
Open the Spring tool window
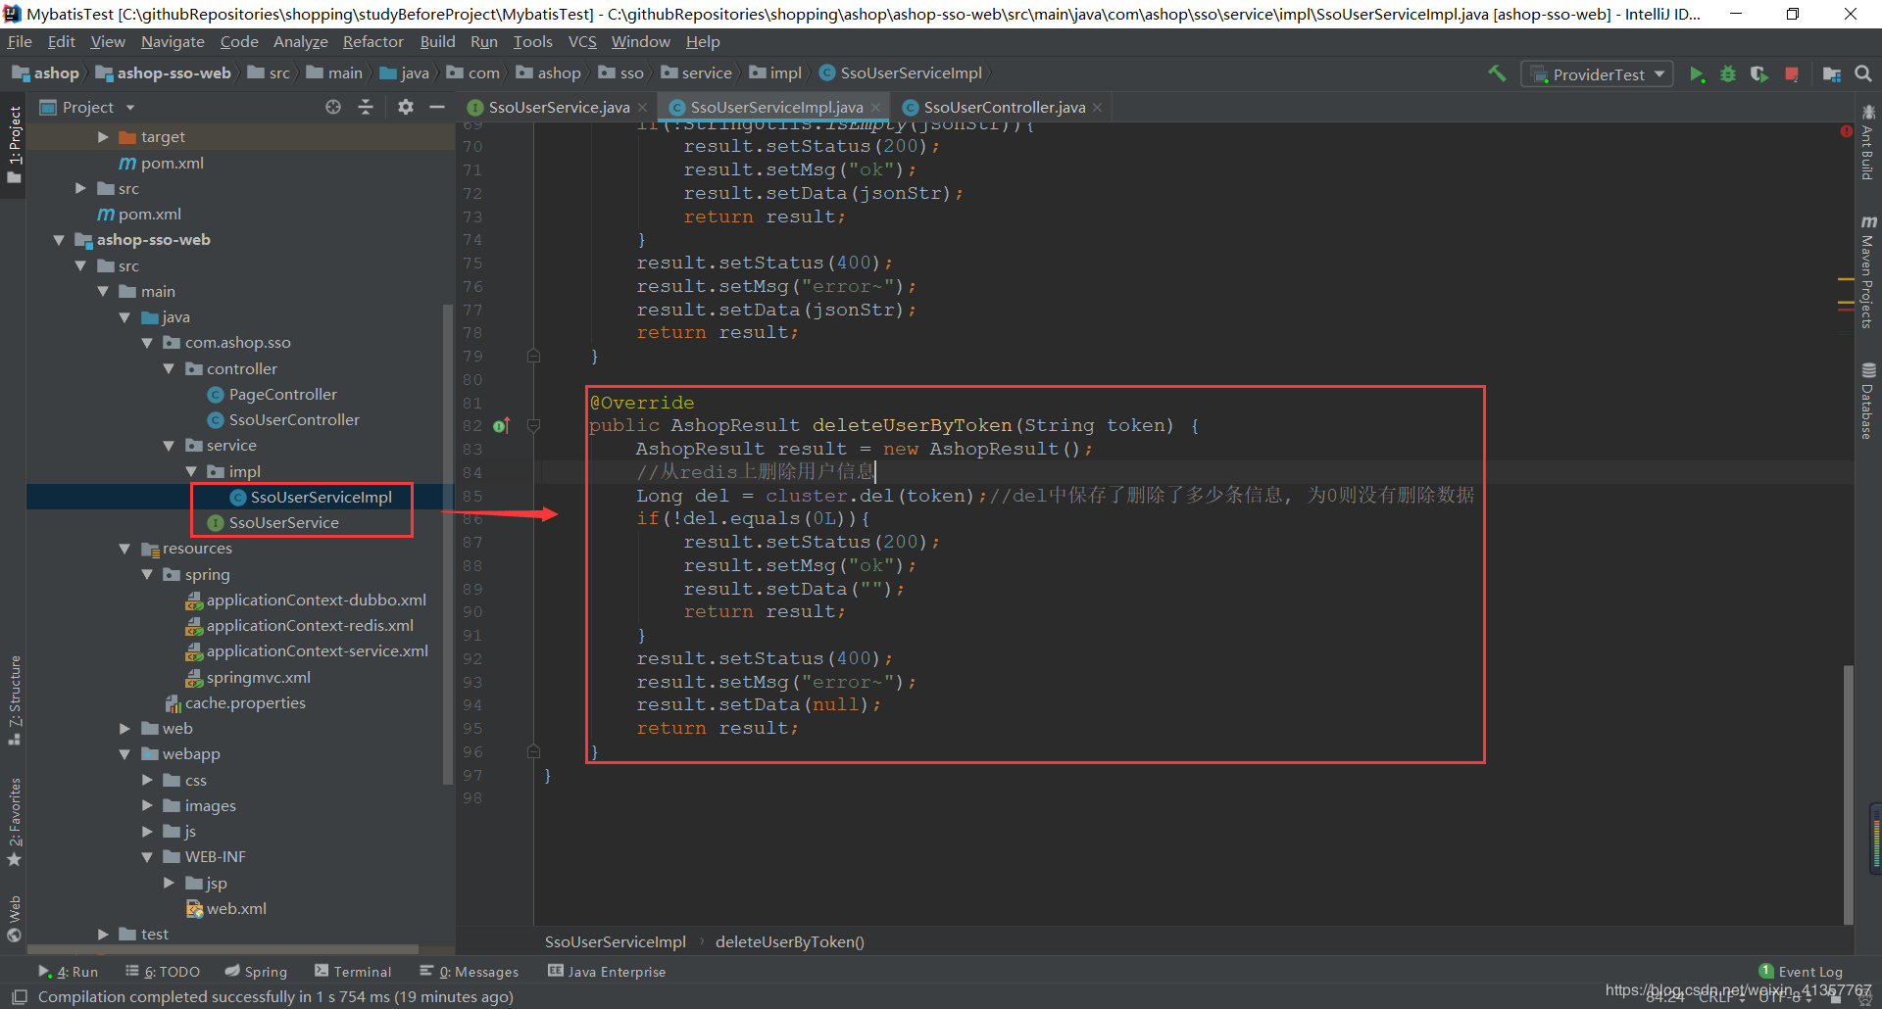[256, 972]
